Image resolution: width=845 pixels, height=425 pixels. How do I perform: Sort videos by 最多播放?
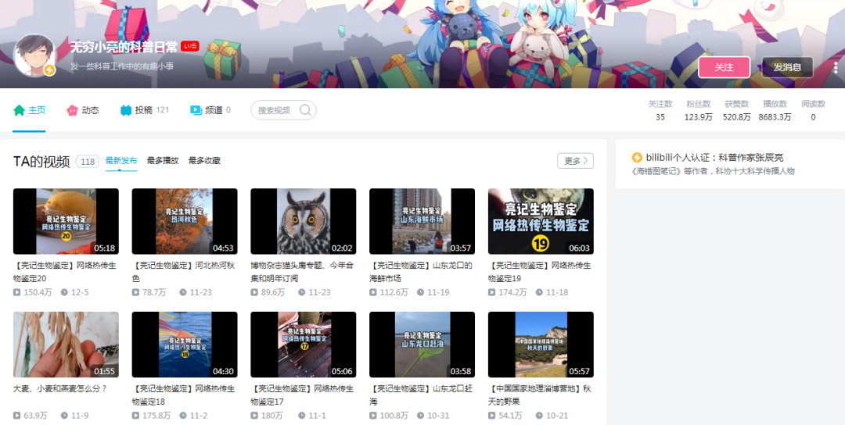tap(163, 161)
